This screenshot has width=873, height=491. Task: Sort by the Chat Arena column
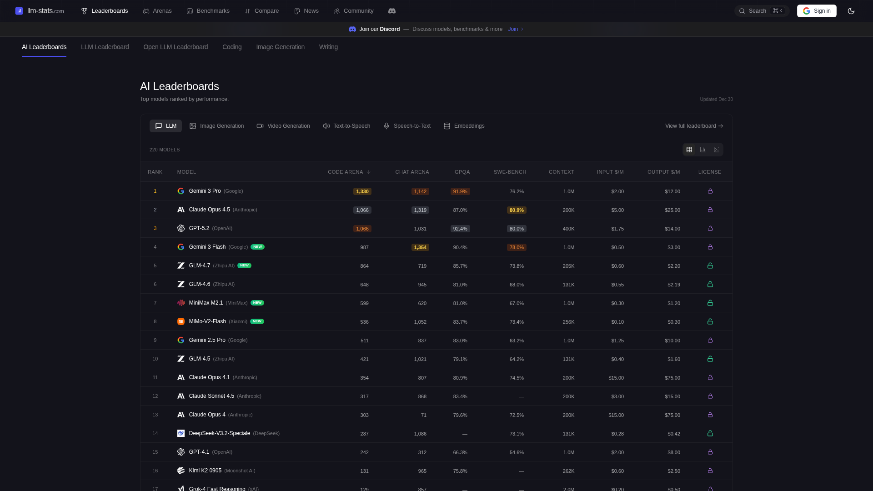[x=412, y=172]
